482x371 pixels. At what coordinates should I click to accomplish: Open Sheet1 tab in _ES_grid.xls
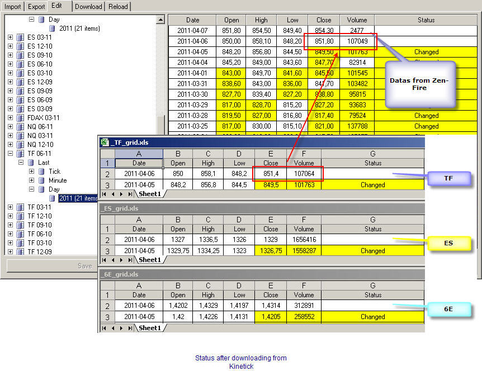pos(150,260)
